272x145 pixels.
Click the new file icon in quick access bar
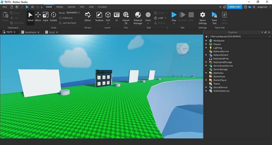click(12, 7)
